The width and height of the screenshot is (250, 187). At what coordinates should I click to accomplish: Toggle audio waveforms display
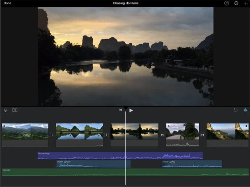(245, 110)
